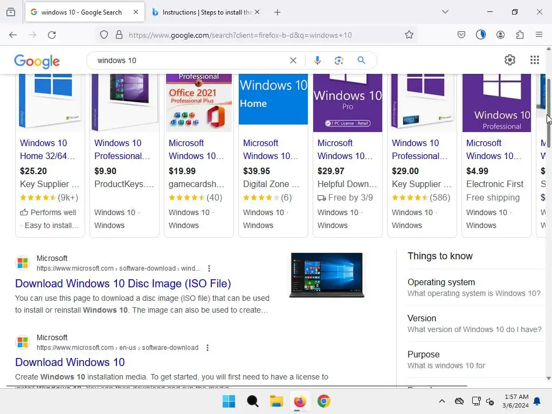Open Firefox account menu
The image size is (552, 414).
pos(500,35)
